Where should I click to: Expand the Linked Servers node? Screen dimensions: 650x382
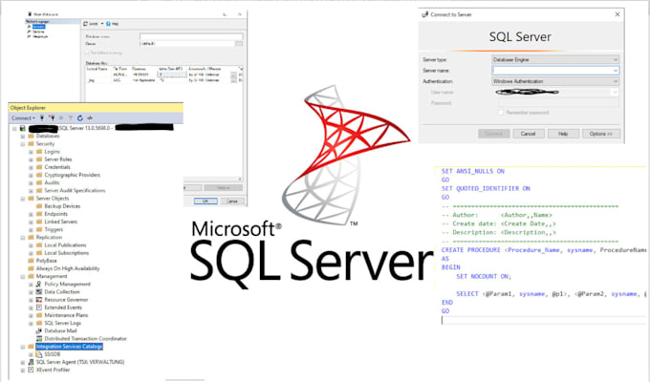[31, 223]
